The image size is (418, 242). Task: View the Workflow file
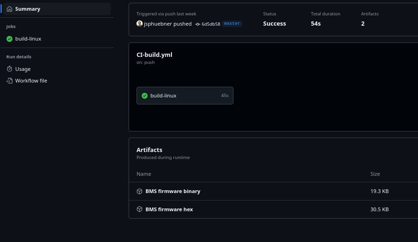pyautogui.click(x=31, y=81)
